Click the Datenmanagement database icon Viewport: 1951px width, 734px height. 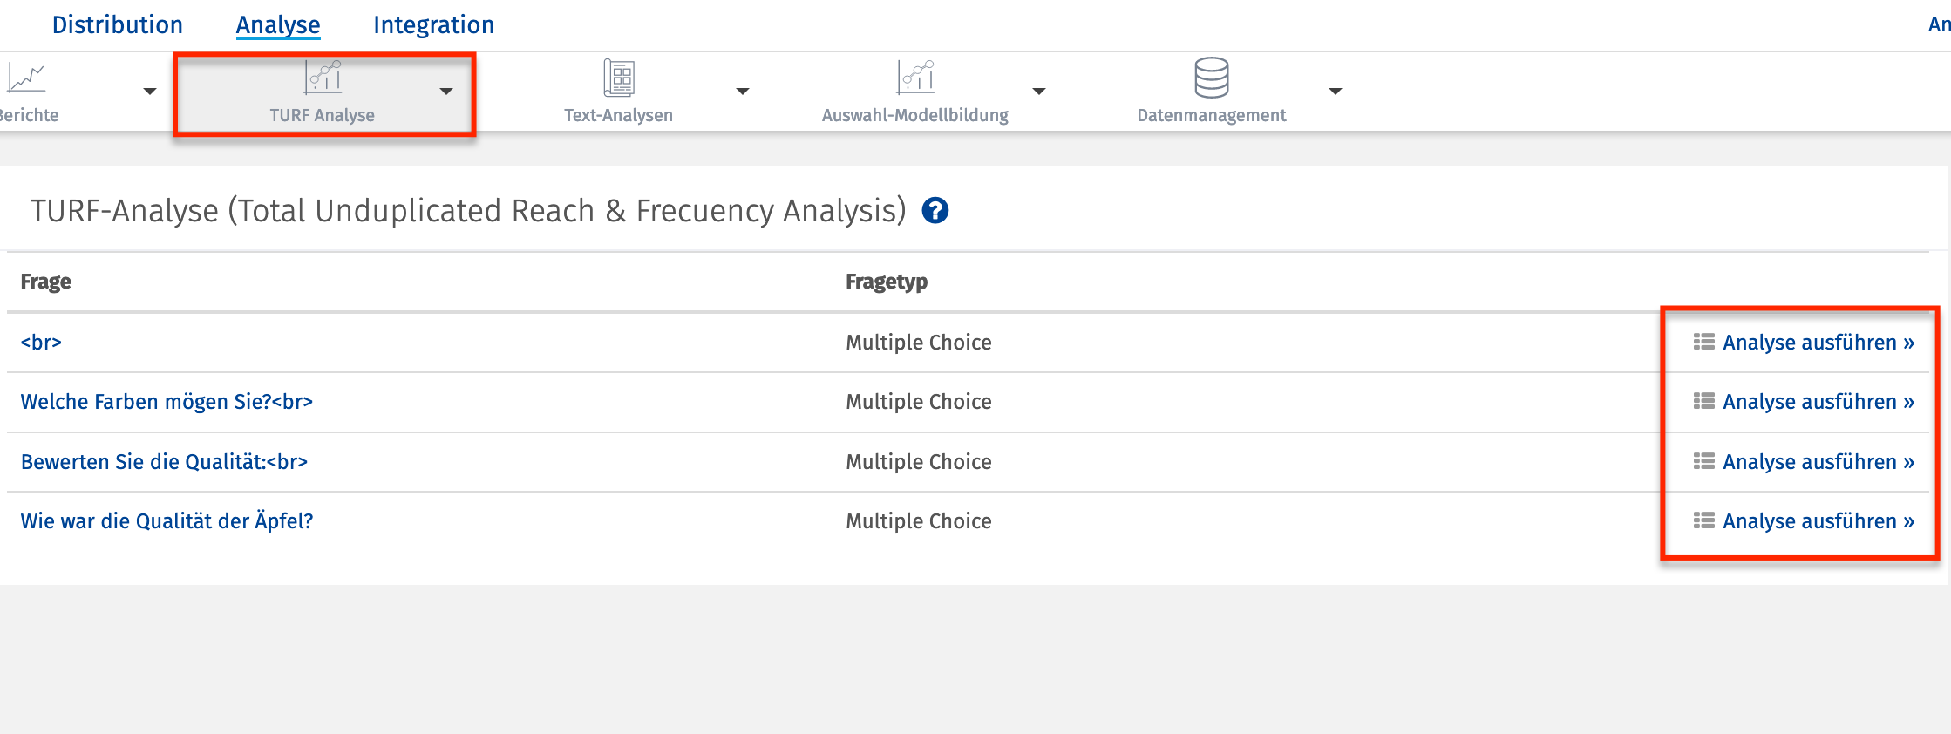[x=1212, y=78]
